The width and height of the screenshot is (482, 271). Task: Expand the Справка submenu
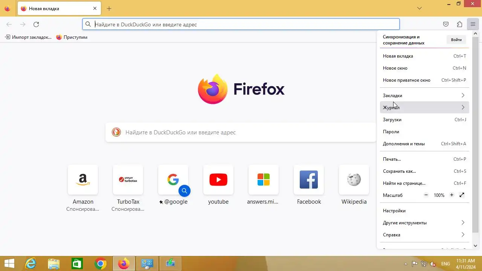424,235
